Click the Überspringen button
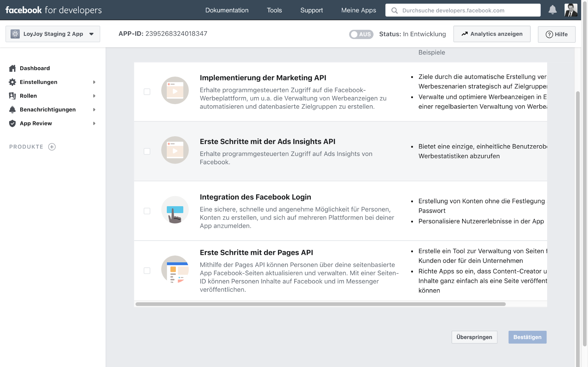The height and width of the screenshot is (367, 588). click(x=474, y=337)
